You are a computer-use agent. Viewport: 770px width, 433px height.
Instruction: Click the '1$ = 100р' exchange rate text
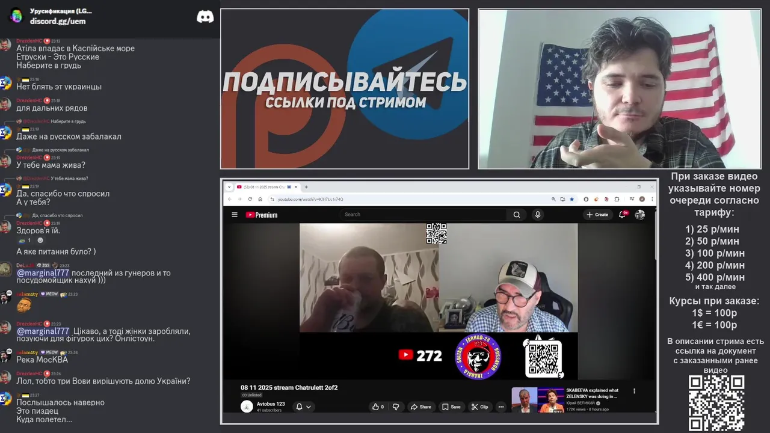click(x=715, y=313)
